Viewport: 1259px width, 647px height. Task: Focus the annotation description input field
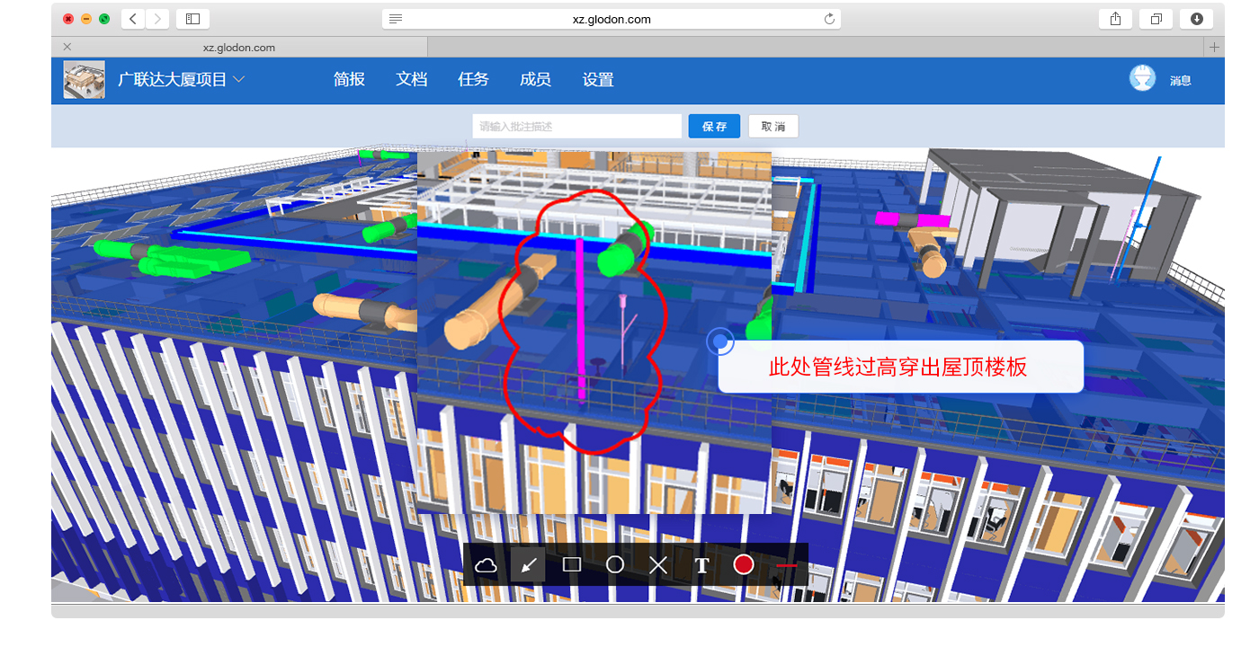(x=576, y=127)
